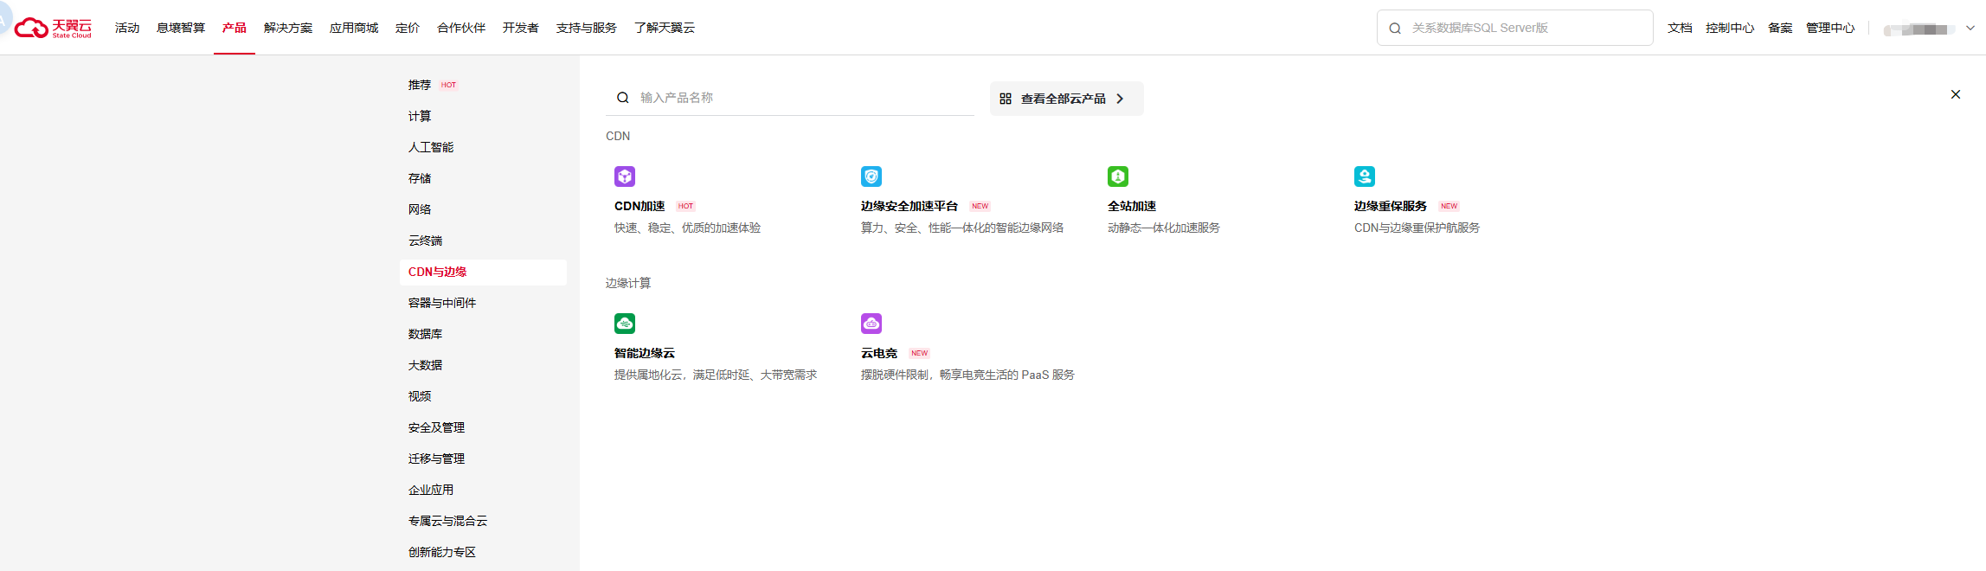The width and height of the screenshot is (1986, 571).
Task: Select 企业应用 category in the sidebar
Action: (x=431, y=490)
